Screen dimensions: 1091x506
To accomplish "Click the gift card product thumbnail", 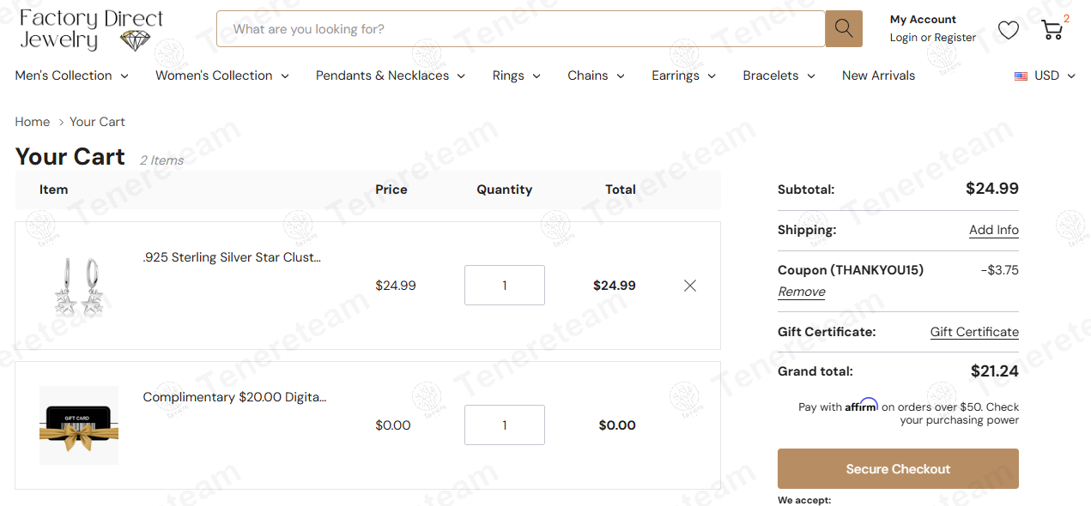I will 79,425.
